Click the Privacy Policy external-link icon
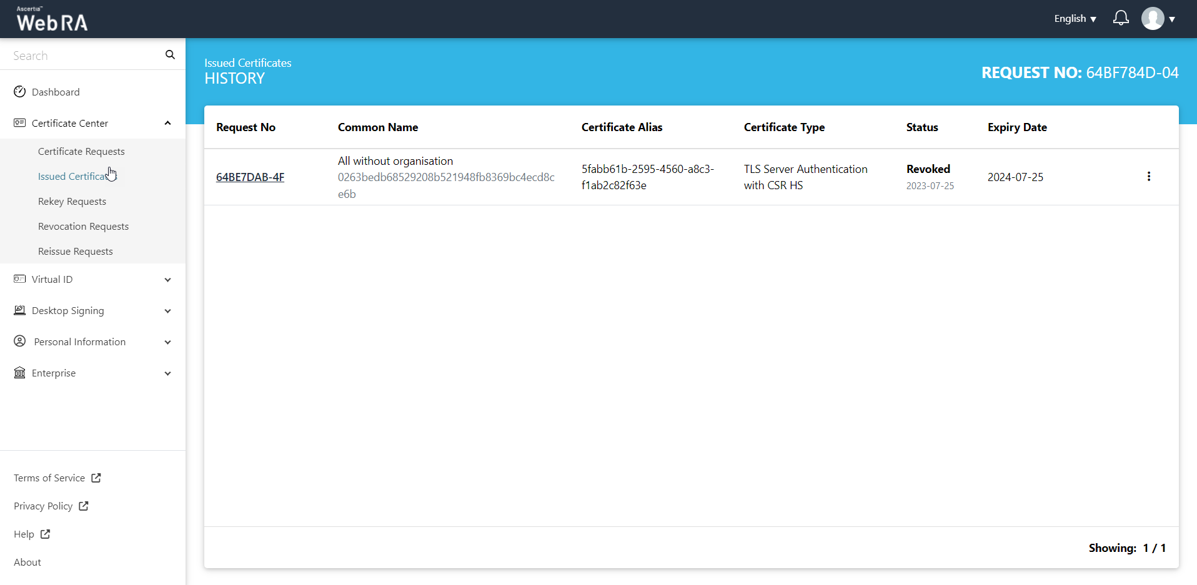This screenshot has height=585, width=1197. [x=84, y=506]
